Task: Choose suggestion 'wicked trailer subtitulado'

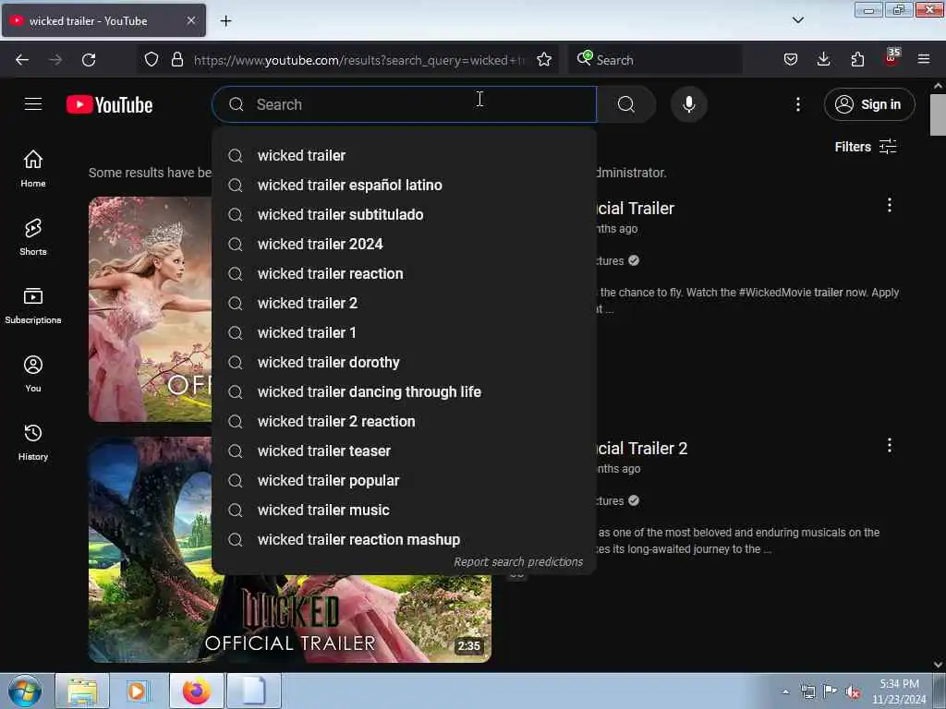Action: tap(405, 214)
